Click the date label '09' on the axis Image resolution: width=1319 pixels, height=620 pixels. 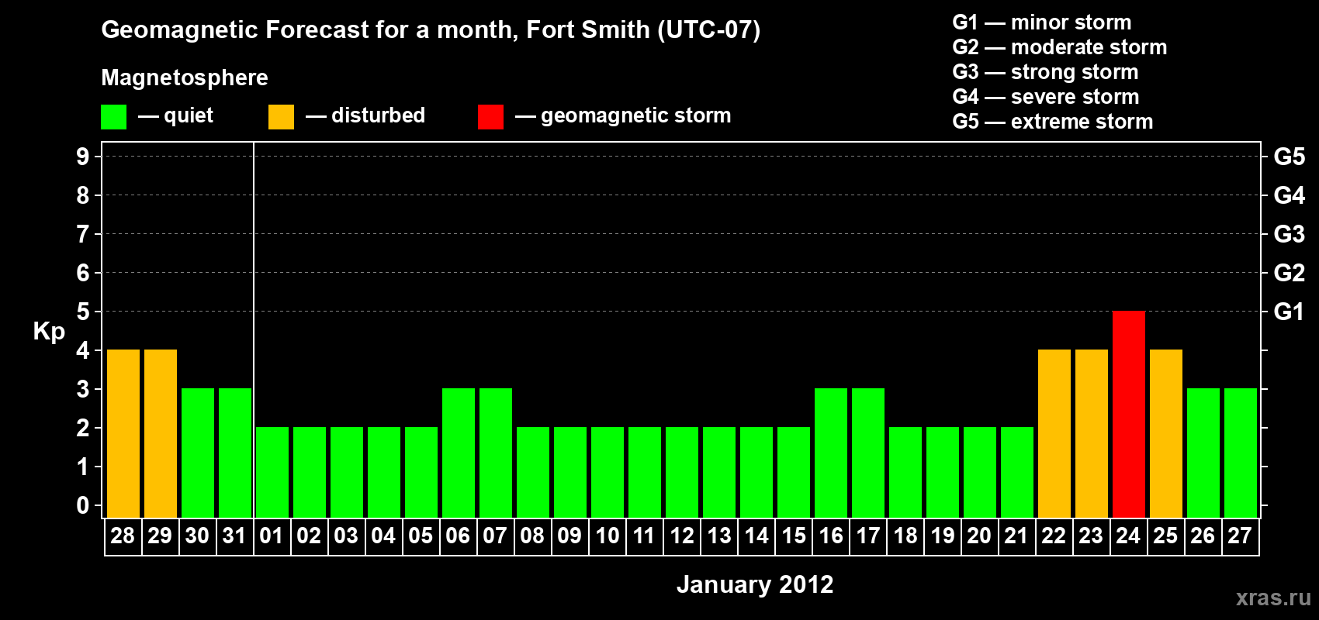[569, 536]
